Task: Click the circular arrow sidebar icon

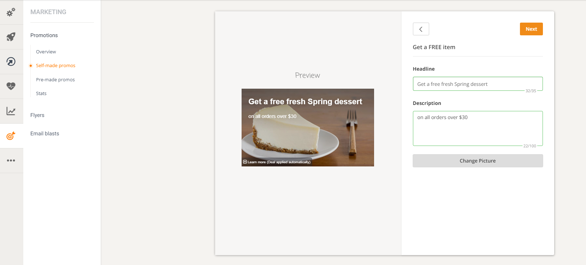Action: [11, 61]
